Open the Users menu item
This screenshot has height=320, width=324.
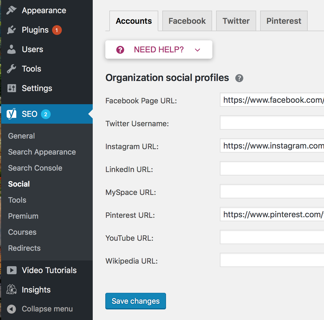point(47,49)
